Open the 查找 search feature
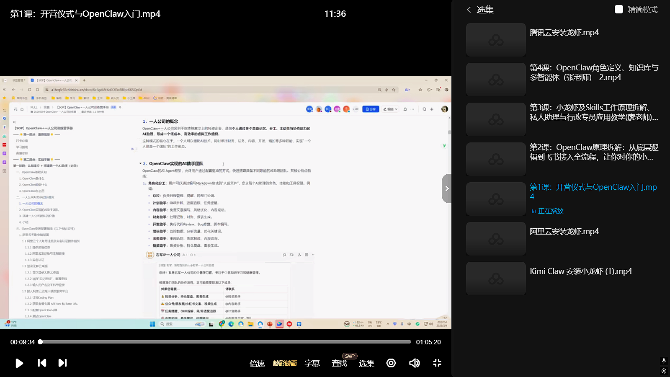This screenshot has height=377, width=670. (x=339, y=363)
